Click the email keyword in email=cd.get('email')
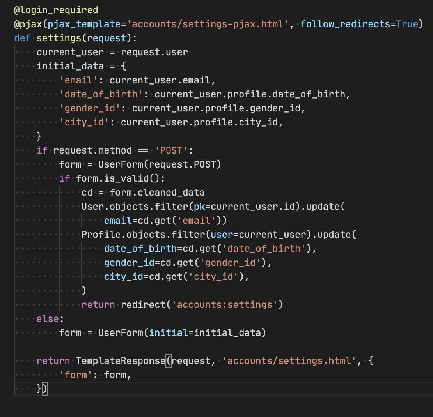This screenshot has width=433, height=417. click(x=118, y=221)
